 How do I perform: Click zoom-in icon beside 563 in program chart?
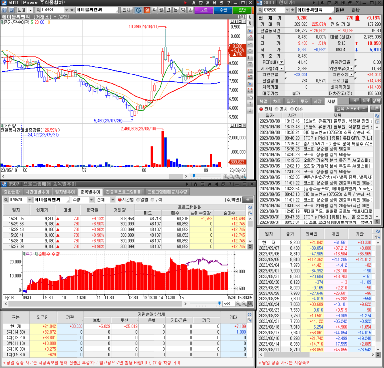tap(238, 304)
